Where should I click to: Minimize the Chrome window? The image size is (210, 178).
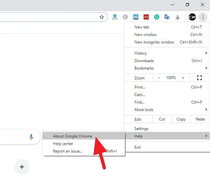[x=172, y=5]
